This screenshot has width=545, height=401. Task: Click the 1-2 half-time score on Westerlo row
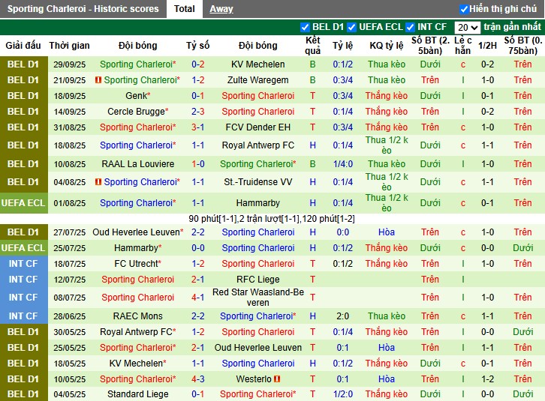487,379
